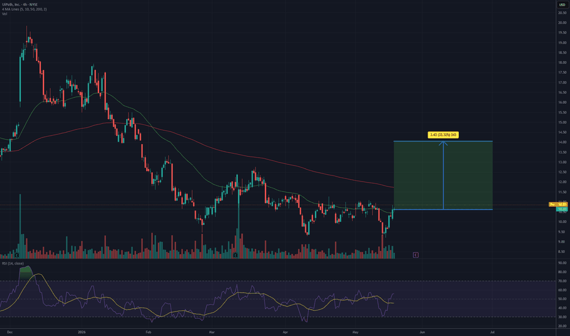Click the RSI 70.00 level on scale
This screenshot has width=570, height=336.
(562, 281)
